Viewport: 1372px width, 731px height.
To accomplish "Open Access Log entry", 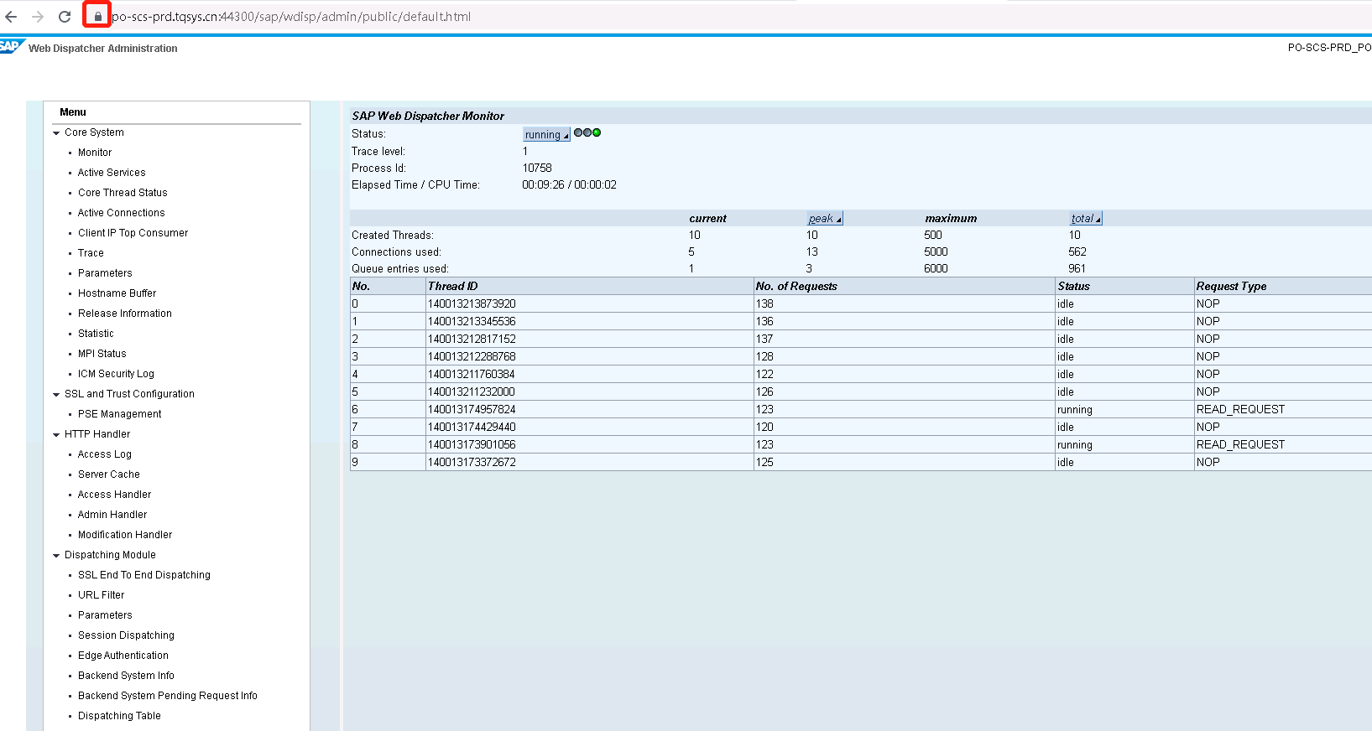I will tap(105, 454).
